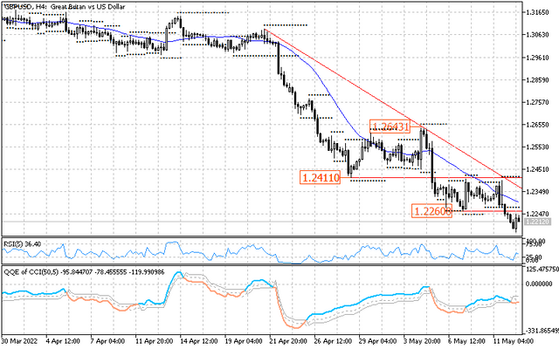559x349 pixels.
Task: Click the 1.26550 price axis value
Action: (x=538, y=125)
